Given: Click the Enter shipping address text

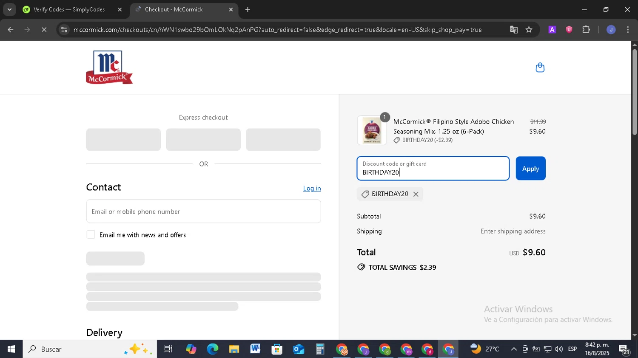Looking at the screenshot, I should [x=513, y=231].
